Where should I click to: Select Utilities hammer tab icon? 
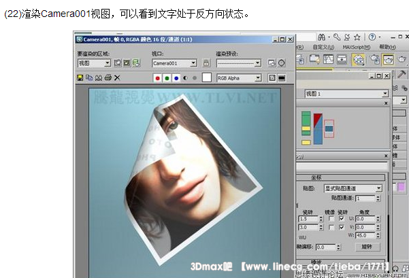pos(402,74)
